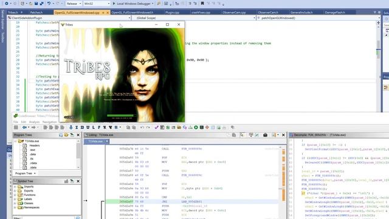
Task: Expand the Imports folder in Symbol Tree
Action: [x=15, y=187]
